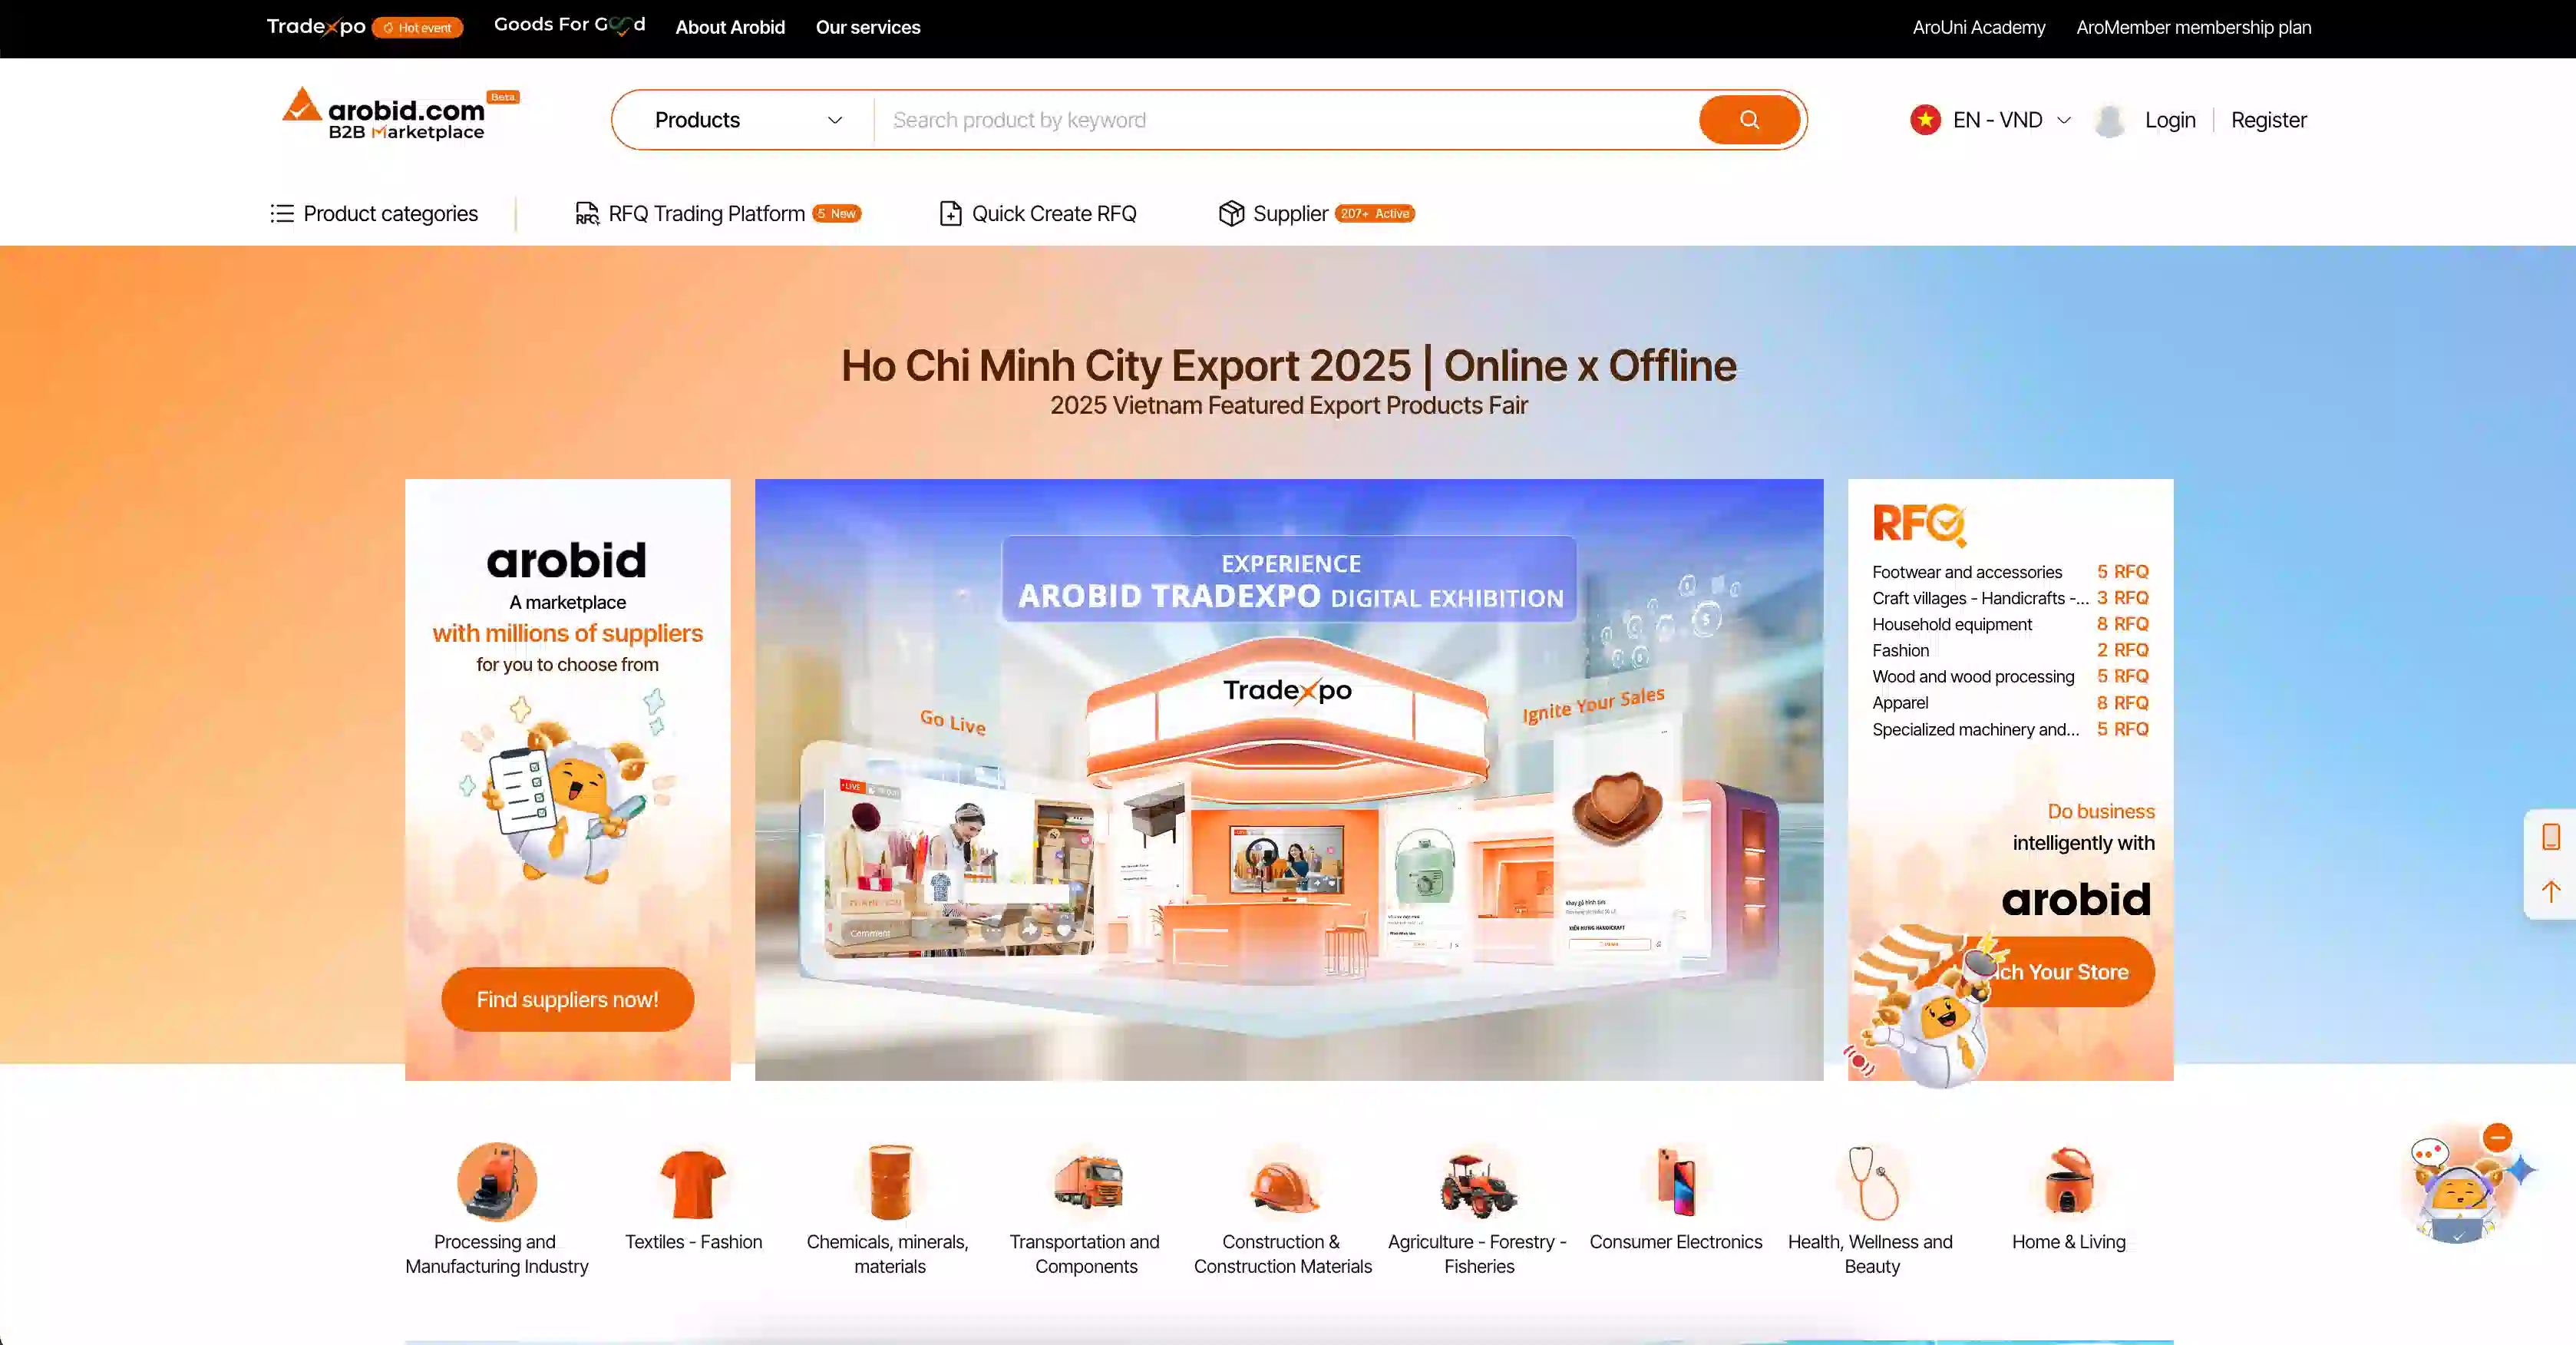Image resolution: width=2576 pixels, height=1345 pixels.
Task: Expand the Product categories menu
Action: point(375,214)
